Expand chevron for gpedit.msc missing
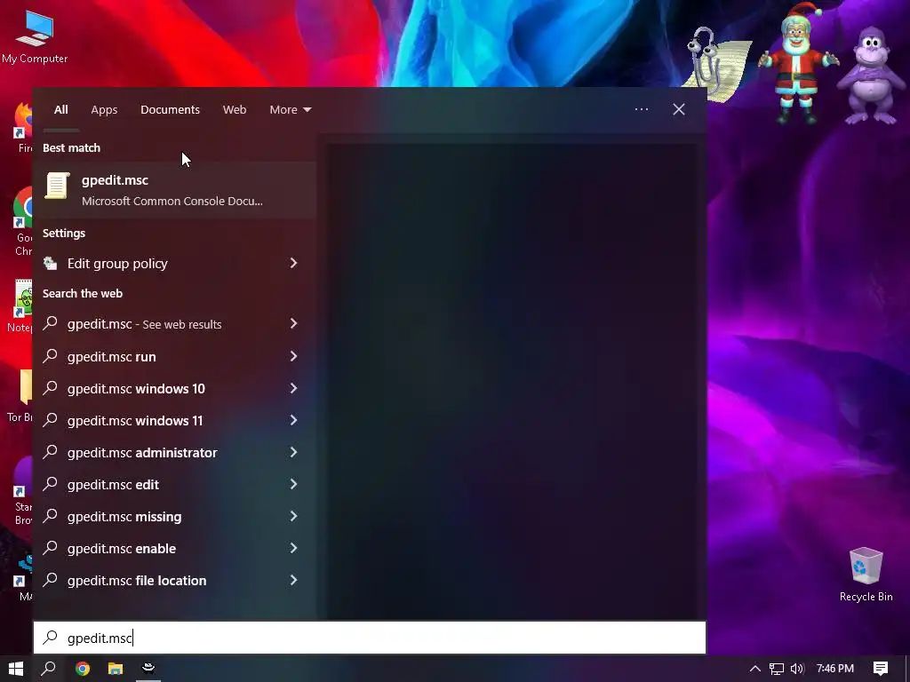This screenshot has height=682, width=910. [293, 516]
